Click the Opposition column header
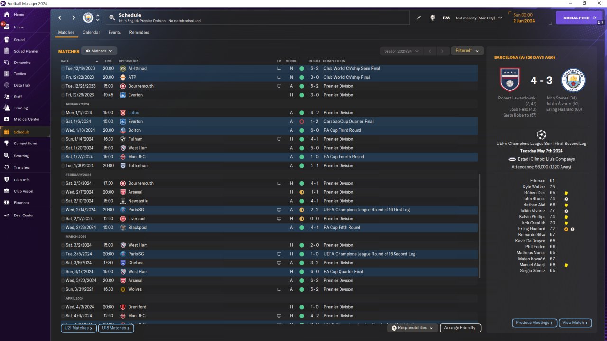 (x=129, y=61)
